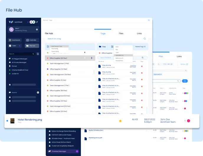The height and width of the screenshot is (156, 203).
Task: Open the files sort menu icon
Action: coord(112,47)
